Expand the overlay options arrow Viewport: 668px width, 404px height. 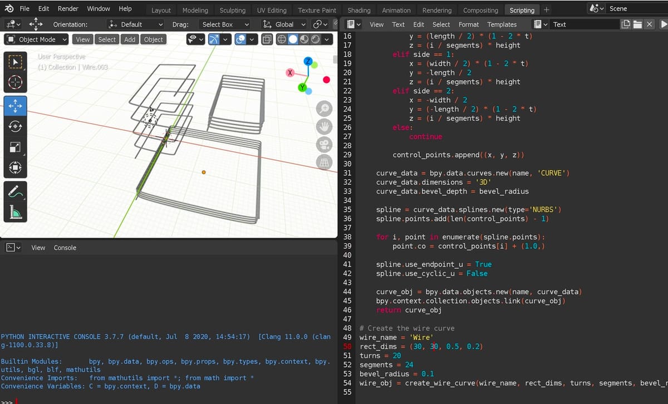253,40
